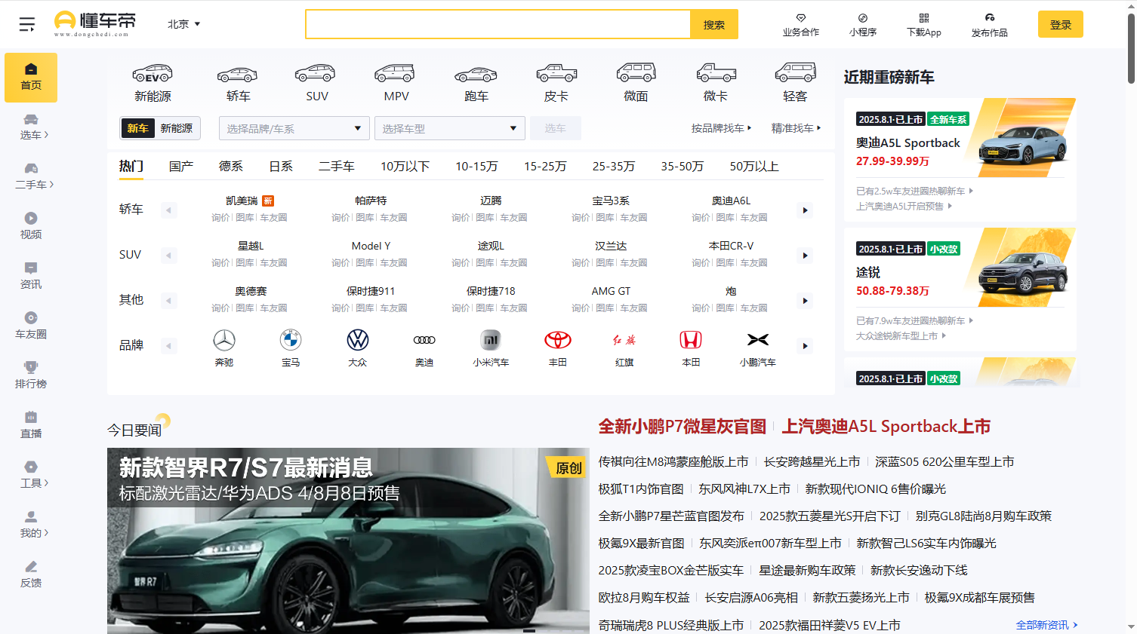Image resolution: width=1137 pixels, height=634 pixels.
Task: Show next cars in SUV row
Action: 806,256
